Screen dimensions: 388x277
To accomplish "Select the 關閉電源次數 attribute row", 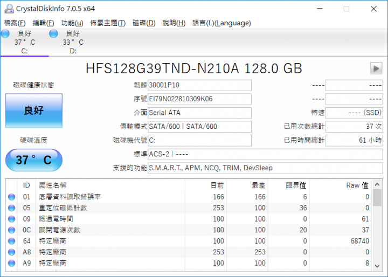I will coord(189,230).
